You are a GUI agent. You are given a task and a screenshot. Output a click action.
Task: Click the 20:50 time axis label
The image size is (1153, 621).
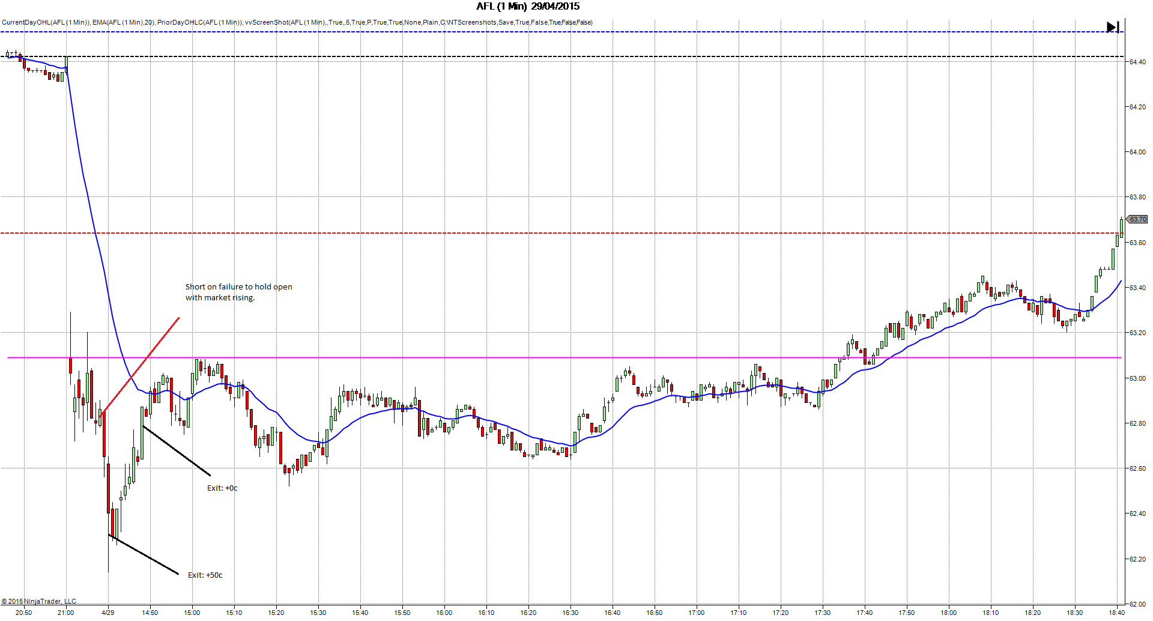point(24,613)
